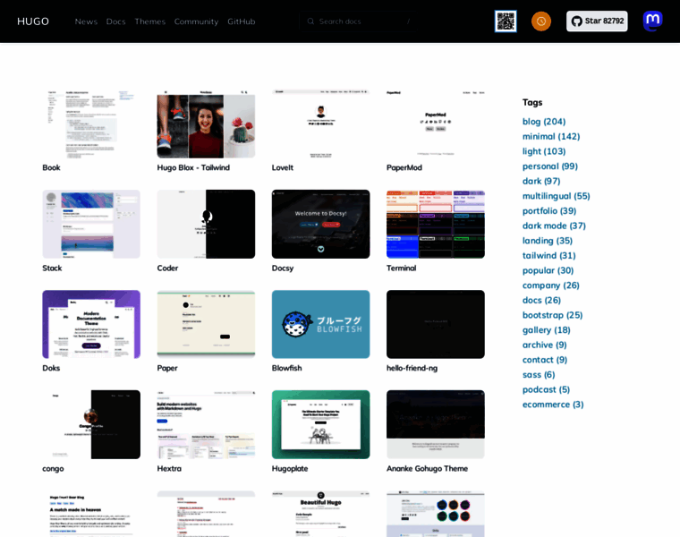Viewport: 680px width, 537px height.
Task: Filter themes by popular (30) tag
Action: point(548,270)
